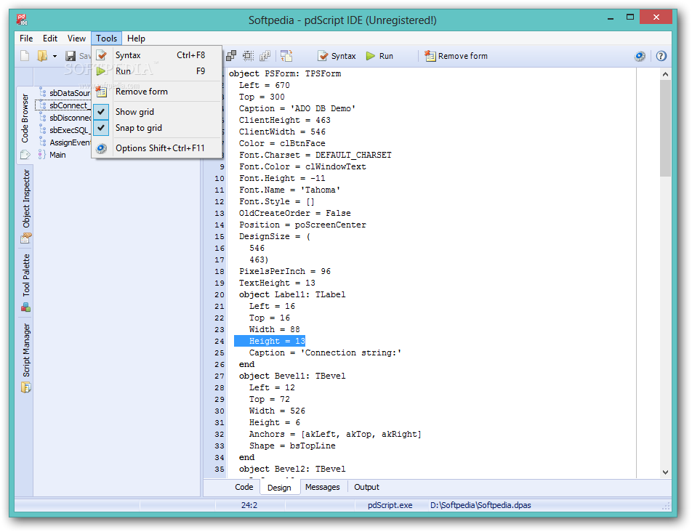Click line number 24 in gutter
The width and height of the screenshot is (692, 532).
tap(220, 342)
